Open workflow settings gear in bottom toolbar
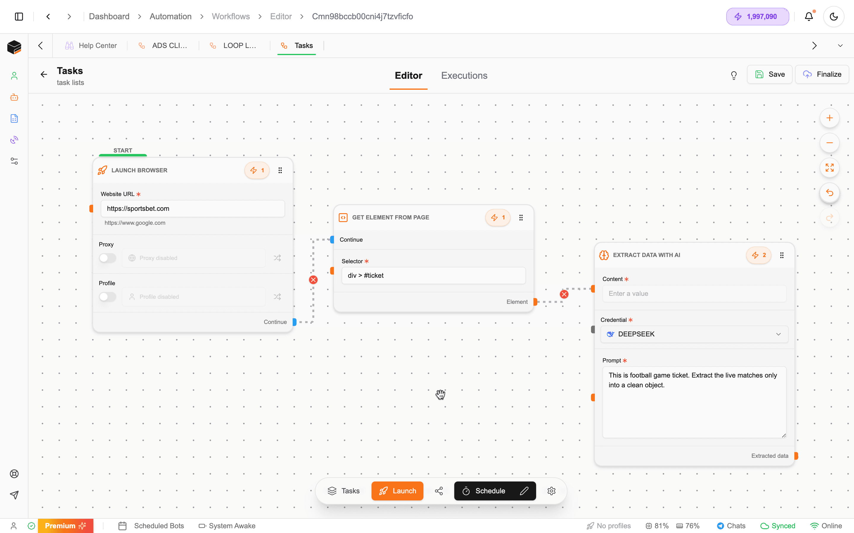 551,491
